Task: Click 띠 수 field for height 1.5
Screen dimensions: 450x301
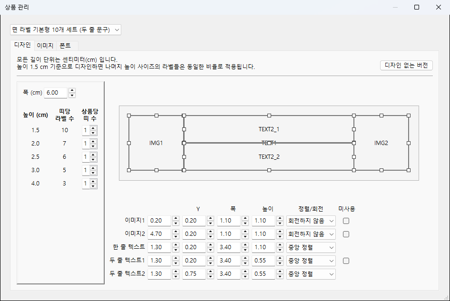Action: [x=86, y=130]
